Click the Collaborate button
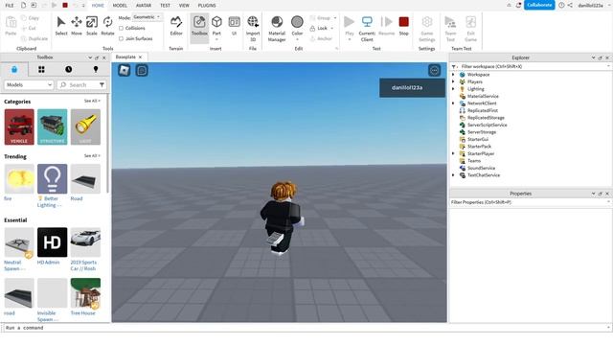The width and height of the screenshot is (613, 345). [539, 5]
